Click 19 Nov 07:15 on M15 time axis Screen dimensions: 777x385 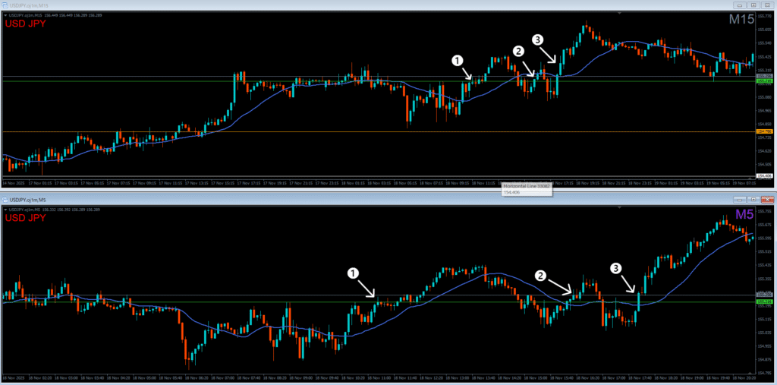(744, 183)
